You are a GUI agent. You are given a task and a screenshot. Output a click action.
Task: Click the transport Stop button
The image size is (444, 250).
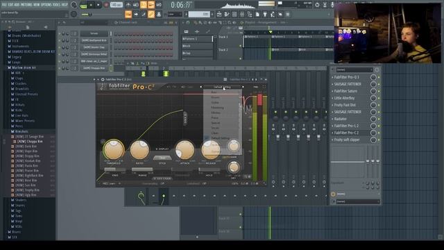pos(99,5)
